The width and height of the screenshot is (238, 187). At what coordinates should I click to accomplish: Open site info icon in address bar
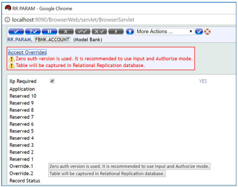(8, 20)
